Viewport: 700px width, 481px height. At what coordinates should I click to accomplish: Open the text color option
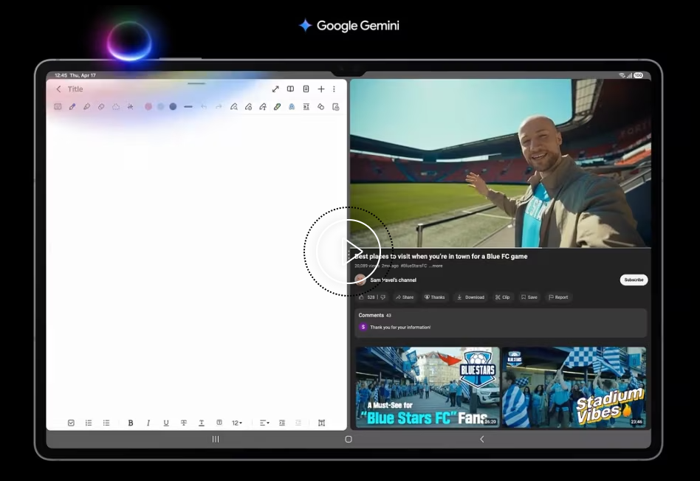pyautogui.click(x=202, y=423)
